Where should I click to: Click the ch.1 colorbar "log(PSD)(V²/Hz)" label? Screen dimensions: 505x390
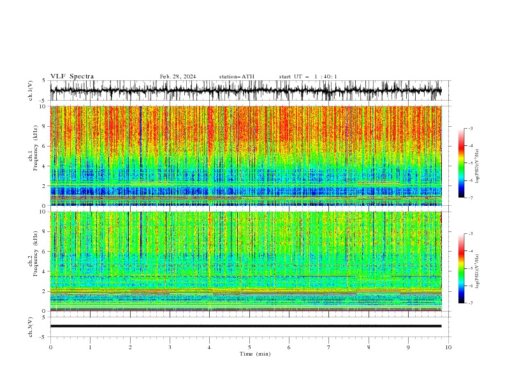point(477,166)
